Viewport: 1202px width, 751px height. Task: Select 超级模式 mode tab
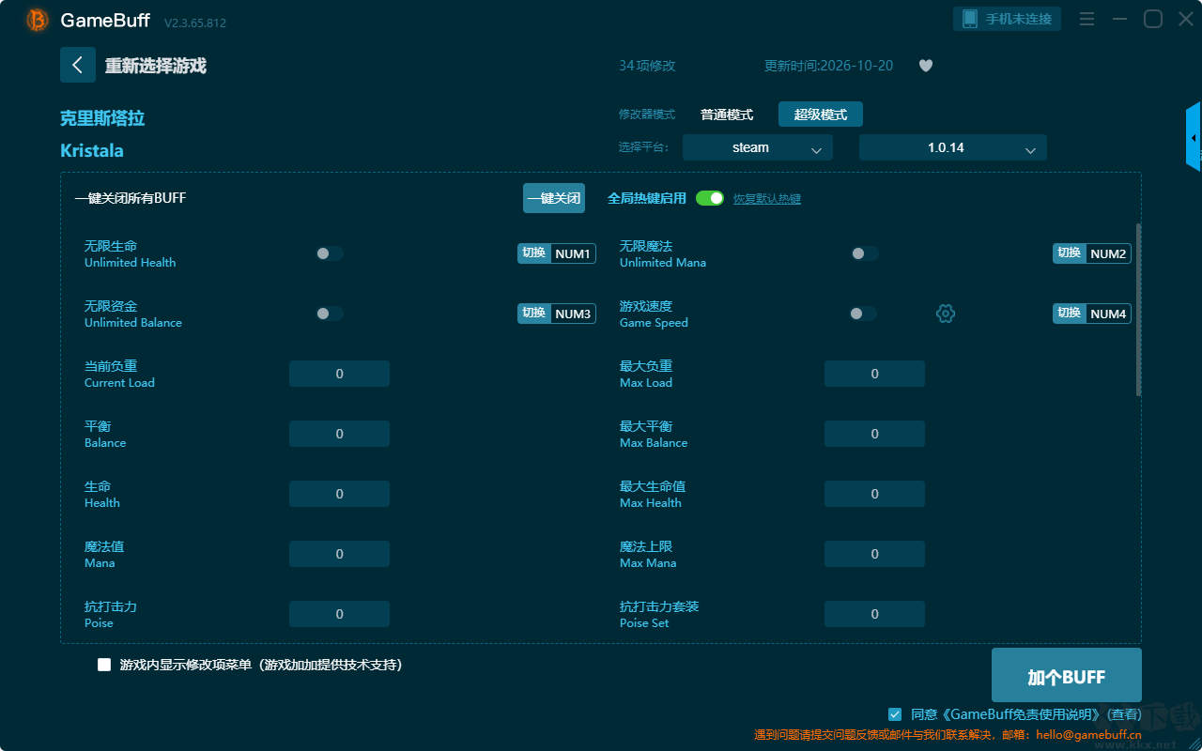click(x=821, y=115)
